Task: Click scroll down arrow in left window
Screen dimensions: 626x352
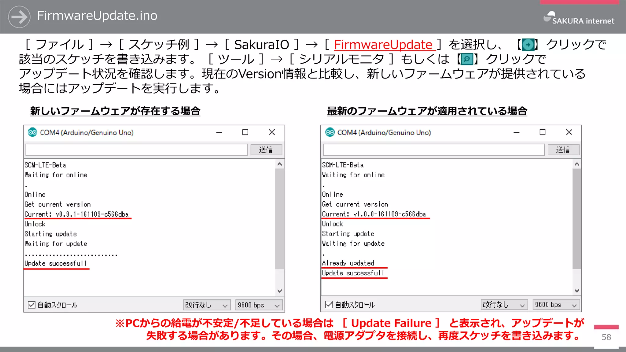Action: 280,291
